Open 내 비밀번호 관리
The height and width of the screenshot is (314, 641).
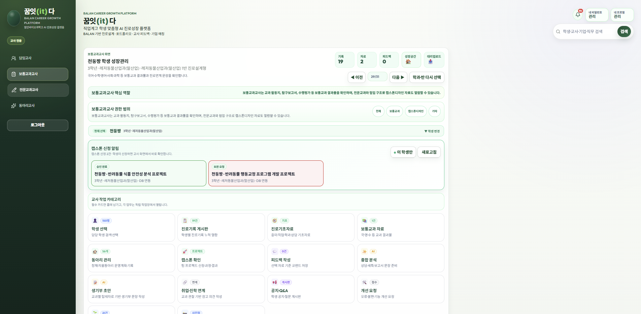[x=597, y=15]
